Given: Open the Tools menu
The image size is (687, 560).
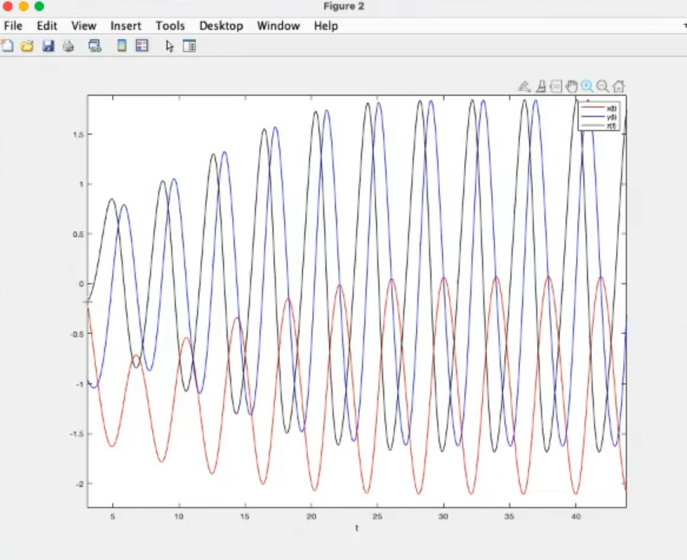Looking at the screenshot, I should point(170,26).
